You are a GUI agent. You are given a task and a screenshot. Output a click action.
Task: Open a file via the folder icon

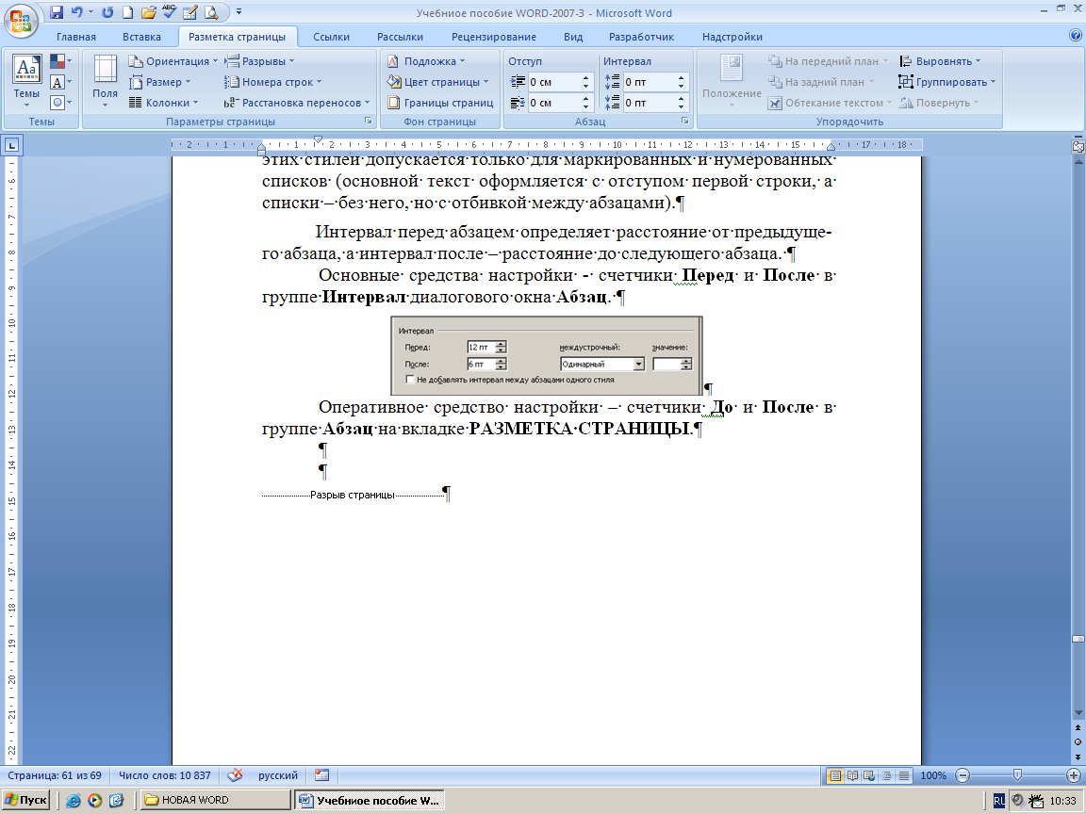coord(148,11)
